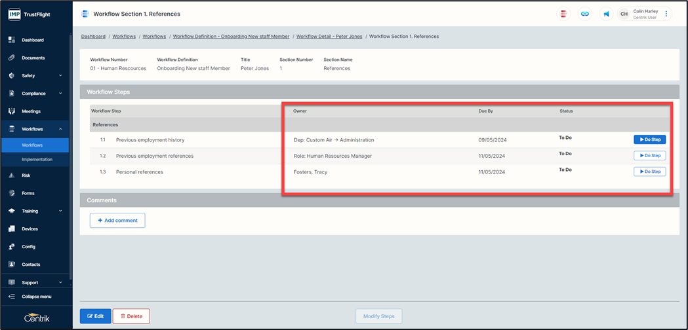The image size is (688, 330).
Task: Click the red Delete button
Action: (131, 316)
